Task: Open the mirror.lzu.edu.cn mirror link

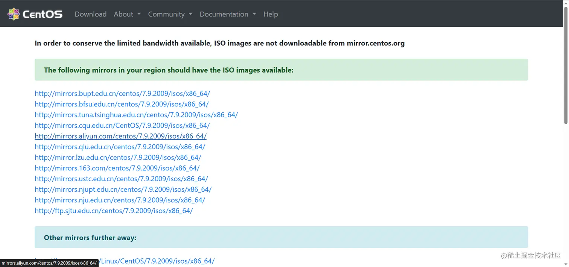Action: (118, 157)
